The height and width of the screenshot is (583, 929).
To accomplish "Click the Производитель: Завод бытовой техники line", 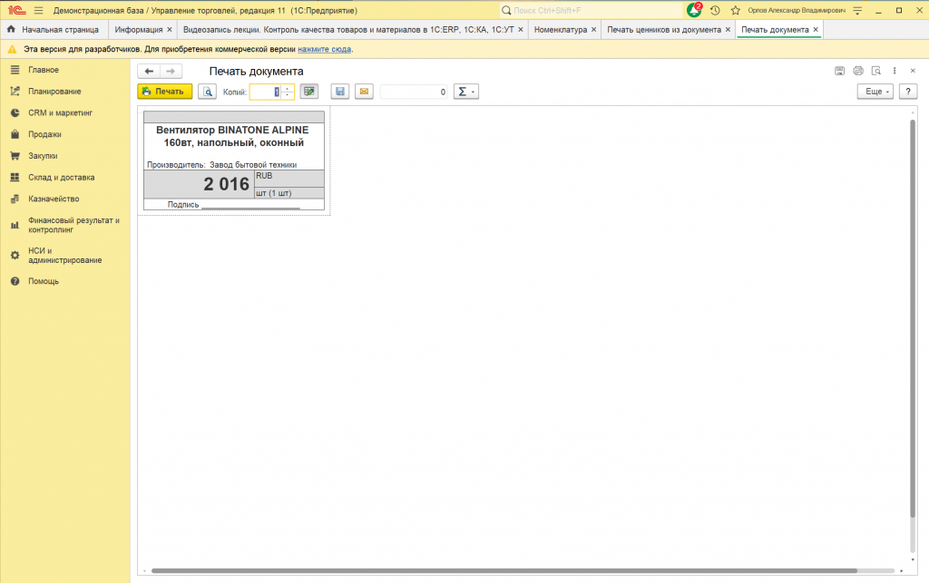I will click(x=222, y=164).
